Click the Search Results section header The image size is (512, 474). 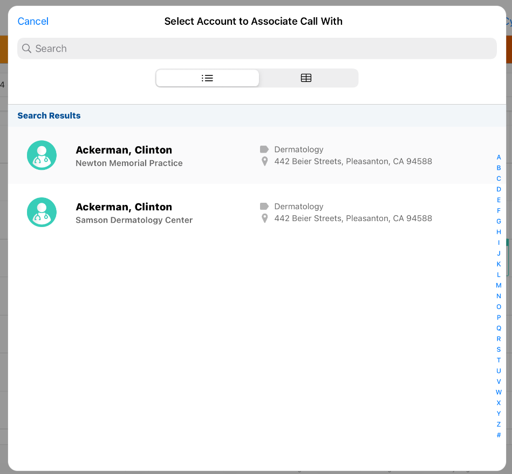49,116
